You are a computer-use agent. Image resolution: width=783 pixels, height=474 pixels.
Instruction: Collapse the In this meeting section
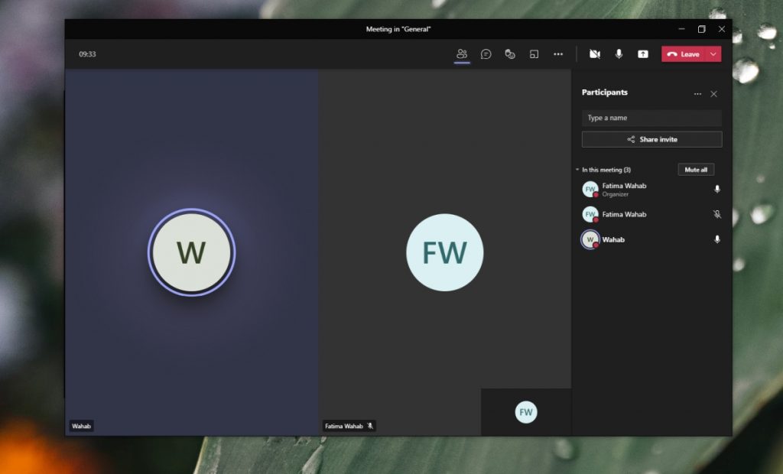point(576,169)
